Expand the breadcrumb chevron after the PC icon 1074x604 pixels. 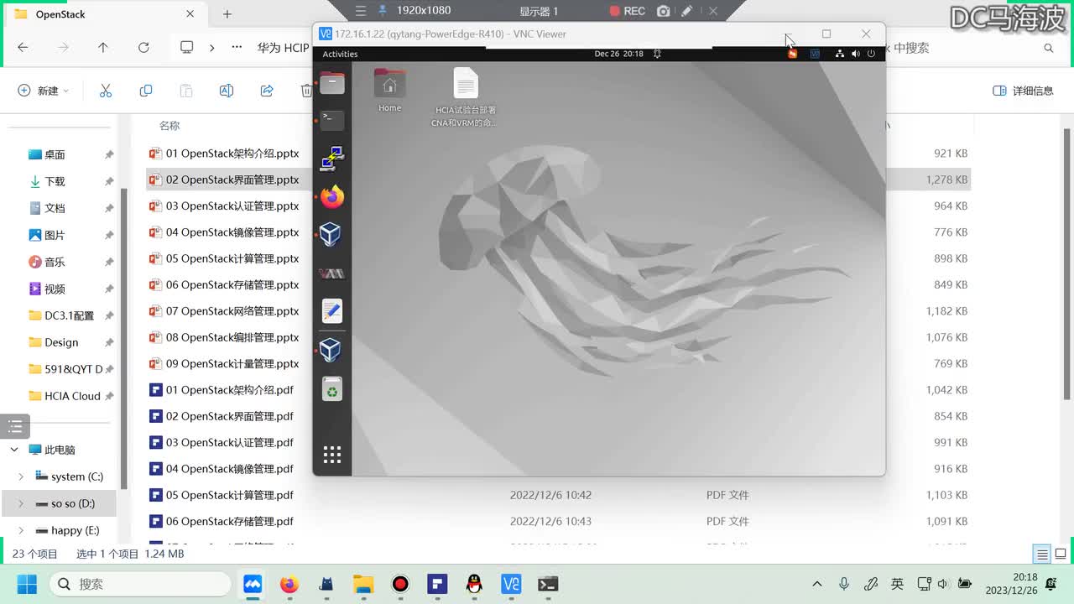211,48
